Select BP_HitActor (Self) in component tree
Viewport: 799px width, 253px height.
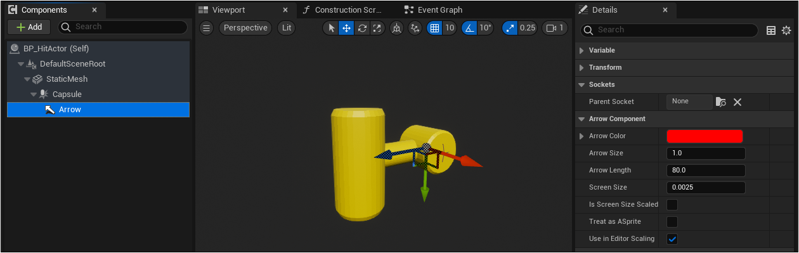coord(98,48)
